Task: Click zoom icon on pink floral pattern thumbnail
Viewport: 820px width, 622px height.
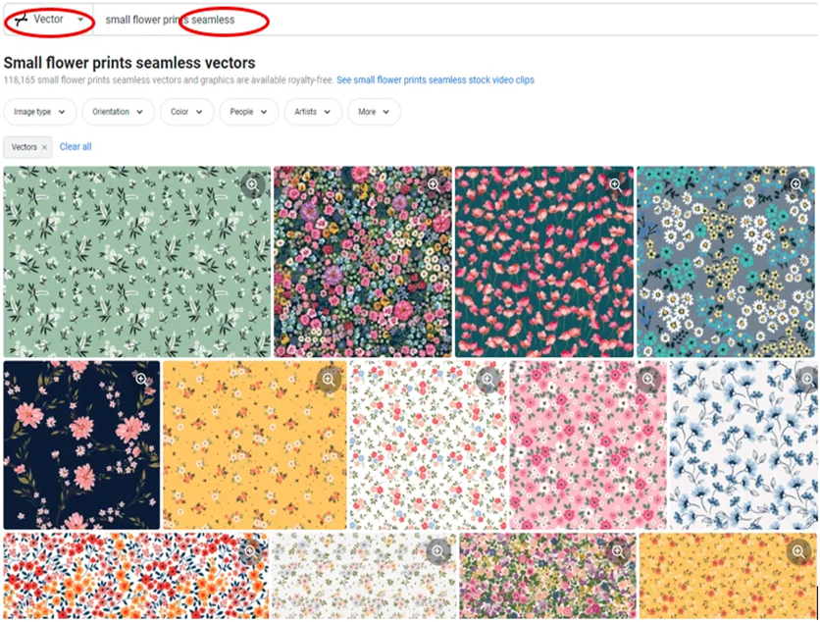Action: (647, 379)
